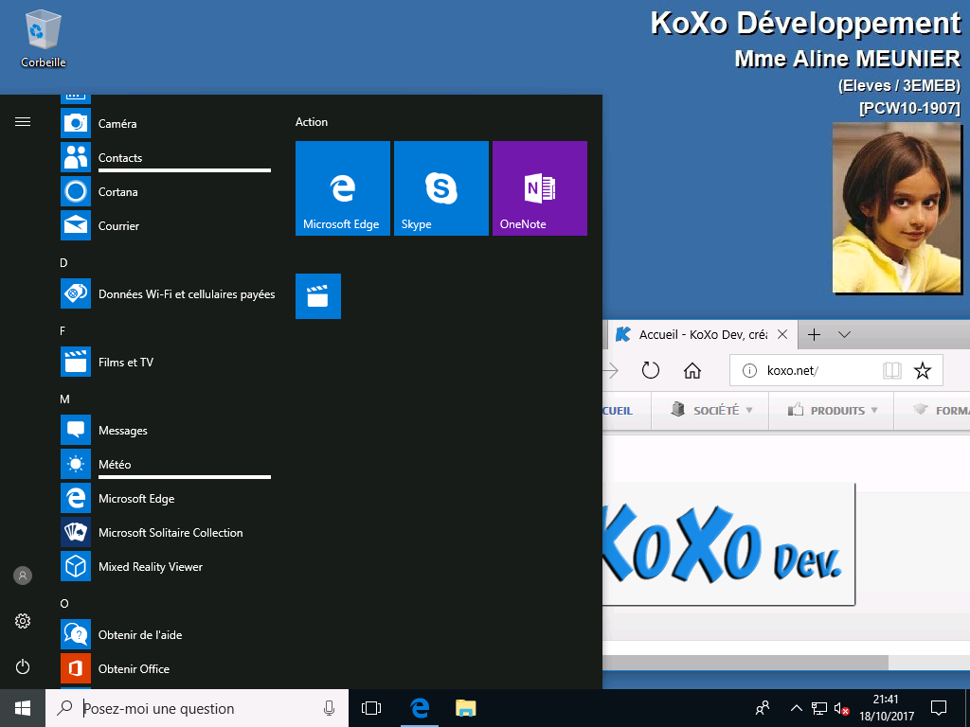Open the PRODUITS menu on the website

833,410
